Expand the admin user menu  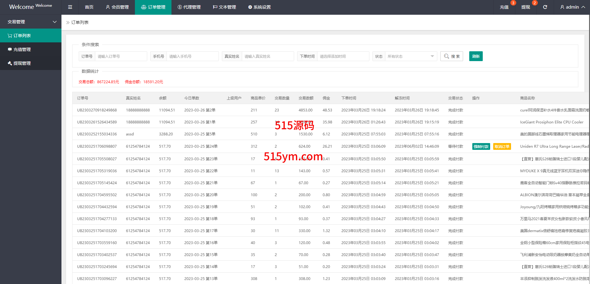coord(572,7)
